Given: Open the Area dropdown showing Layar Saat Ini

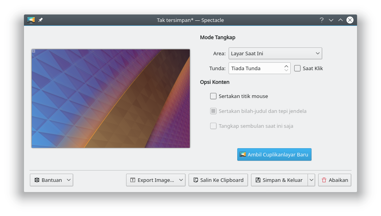Looking at the screenshot, I should point(275,53).
